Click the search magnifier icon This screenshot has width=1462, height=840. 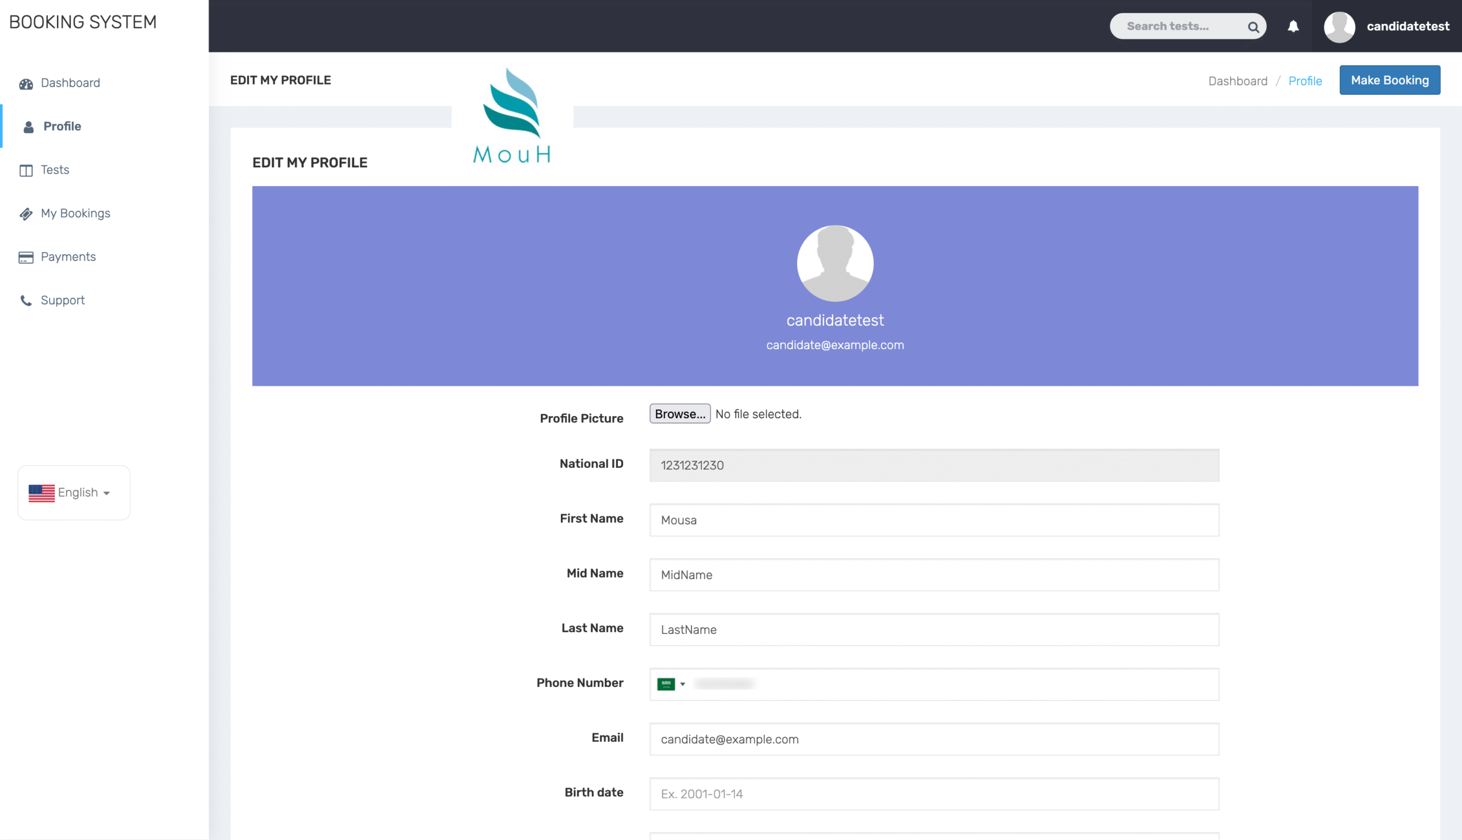1253,27
